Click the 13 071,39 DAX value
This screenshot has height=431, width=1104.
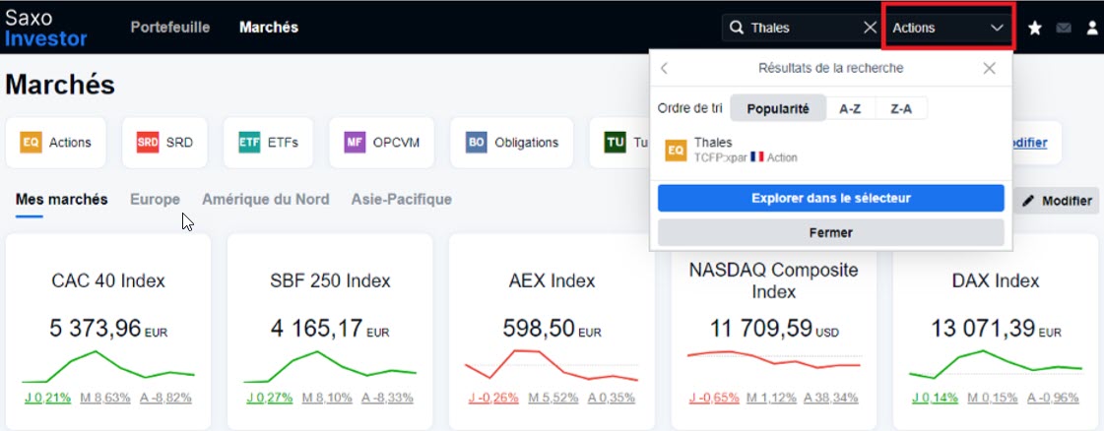(x=984, y=329)
